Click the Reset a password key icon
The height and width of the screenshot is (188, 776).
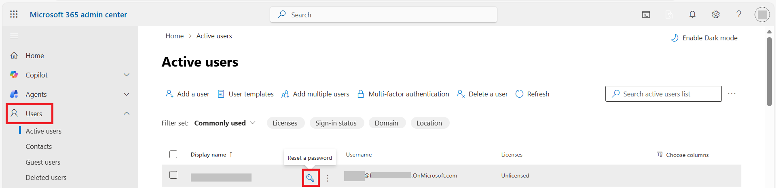coord(311,178)
